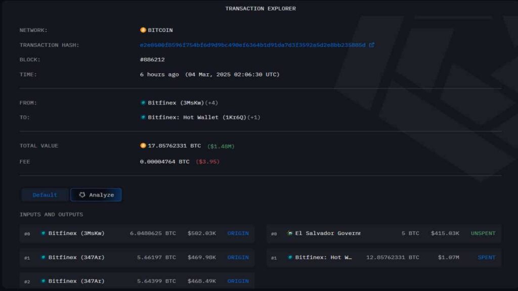The height and width of the screenshot is (291, 518).
Task: Click ORIGIN on the 6.0480625 BTC input
Action: click(x=238, y=233)
